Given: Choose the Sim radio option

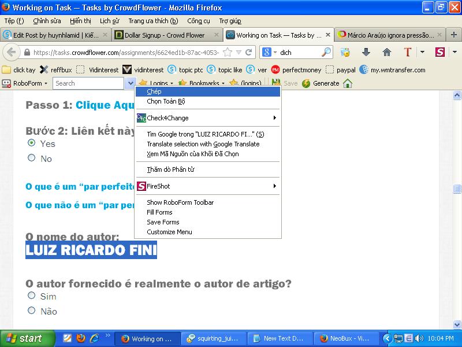Looking at the screenshot, I should (x=32, y=296).
